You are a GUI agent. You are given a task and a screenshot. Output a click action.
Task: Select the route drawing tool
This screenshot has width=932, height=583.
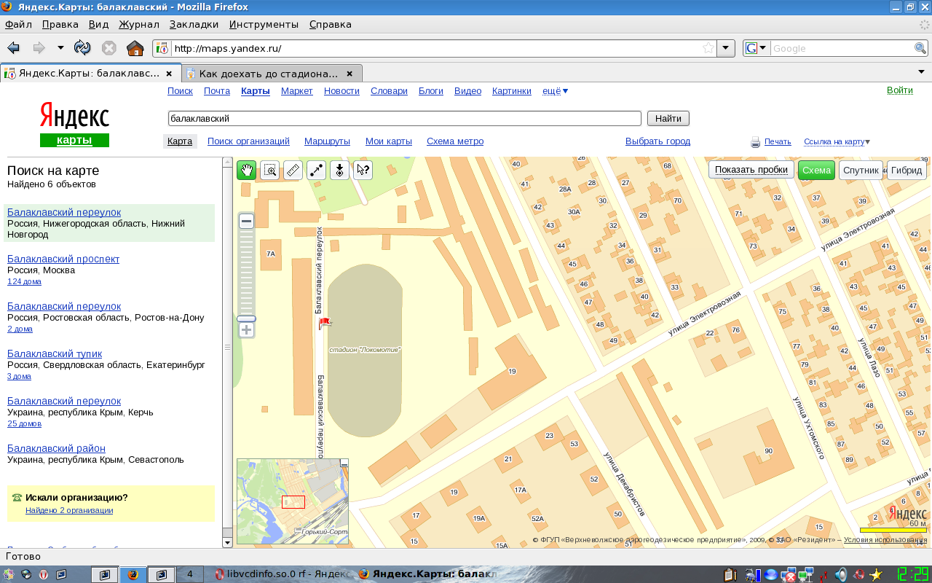click(316, 171)
